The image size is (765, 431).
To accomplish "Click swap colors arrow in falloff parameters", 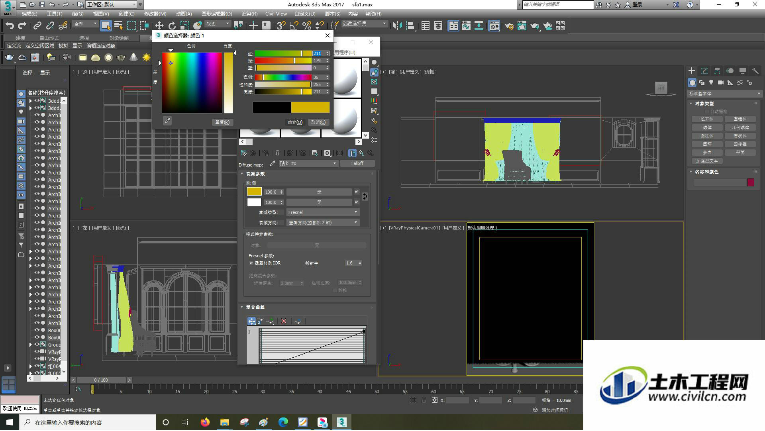I will [365, 196].
